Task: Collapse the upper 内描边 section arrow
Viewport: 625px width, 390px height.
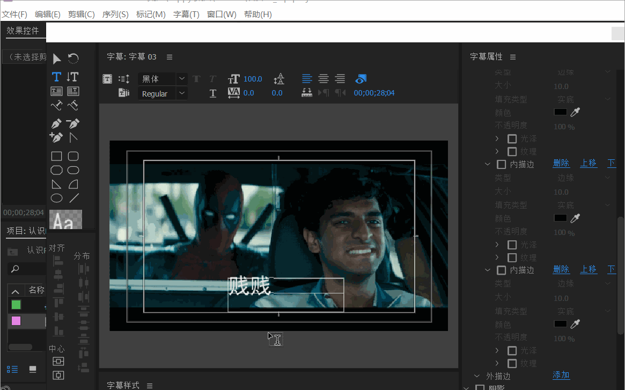Action: click(488, 164)
